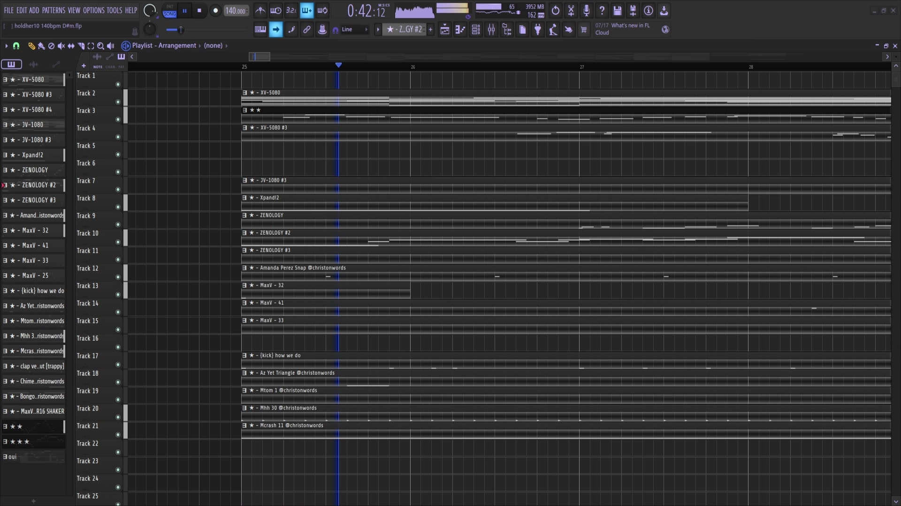
Task: Open the playlist options menu arrow
Action: 6,46
